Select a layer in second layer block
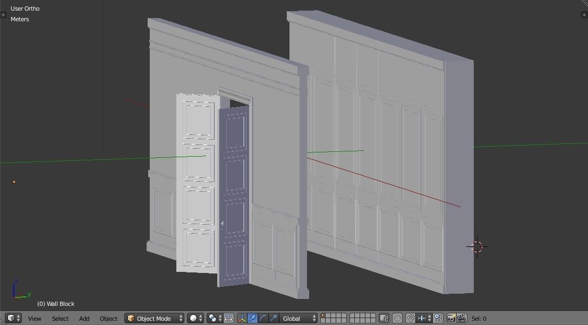 (x=363, y=318)
